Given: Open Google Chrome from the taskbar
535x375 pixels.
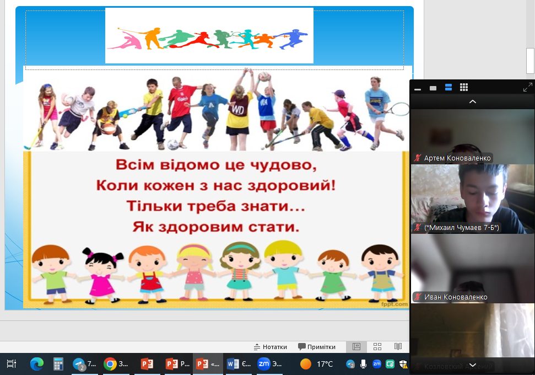Looking at the screenshot, I should (116, 364).
